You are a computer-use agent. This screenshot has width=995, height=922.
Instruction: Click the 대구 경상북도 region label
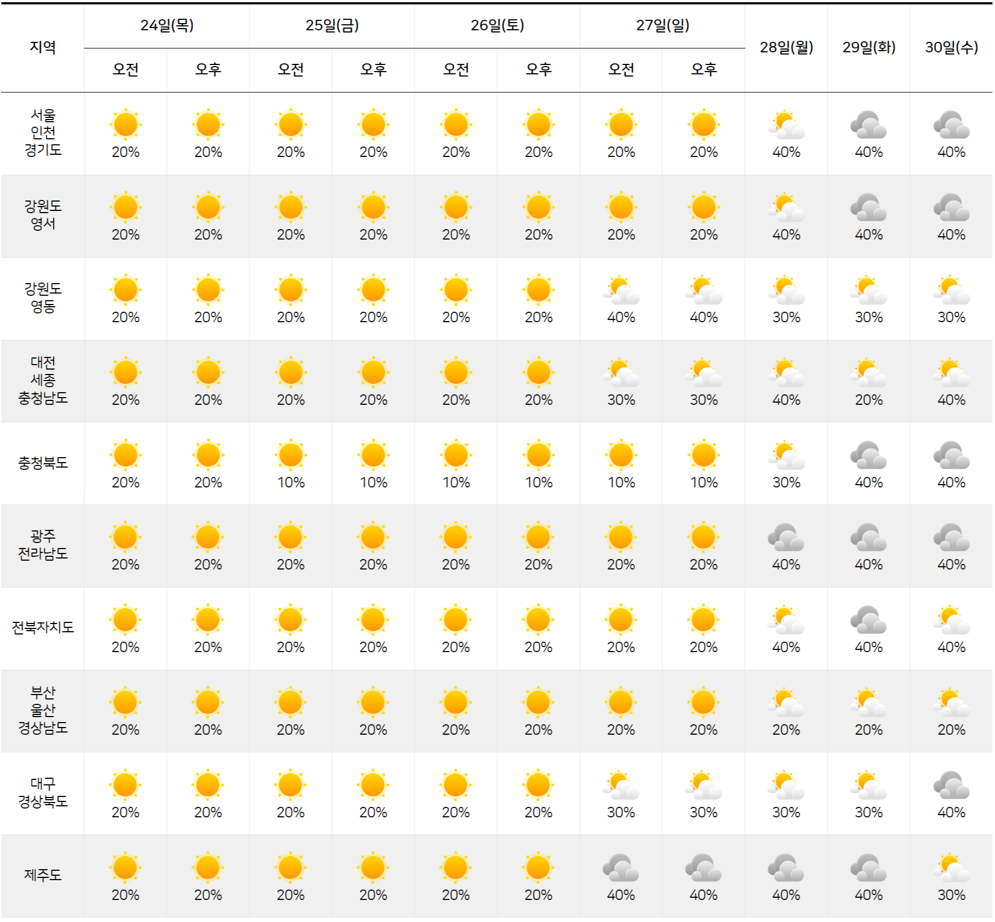tap(43, 793)
